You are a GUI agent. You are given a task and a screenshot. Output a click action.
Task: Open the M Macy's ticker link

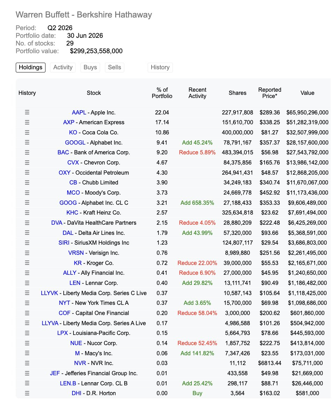click(77, 353)
